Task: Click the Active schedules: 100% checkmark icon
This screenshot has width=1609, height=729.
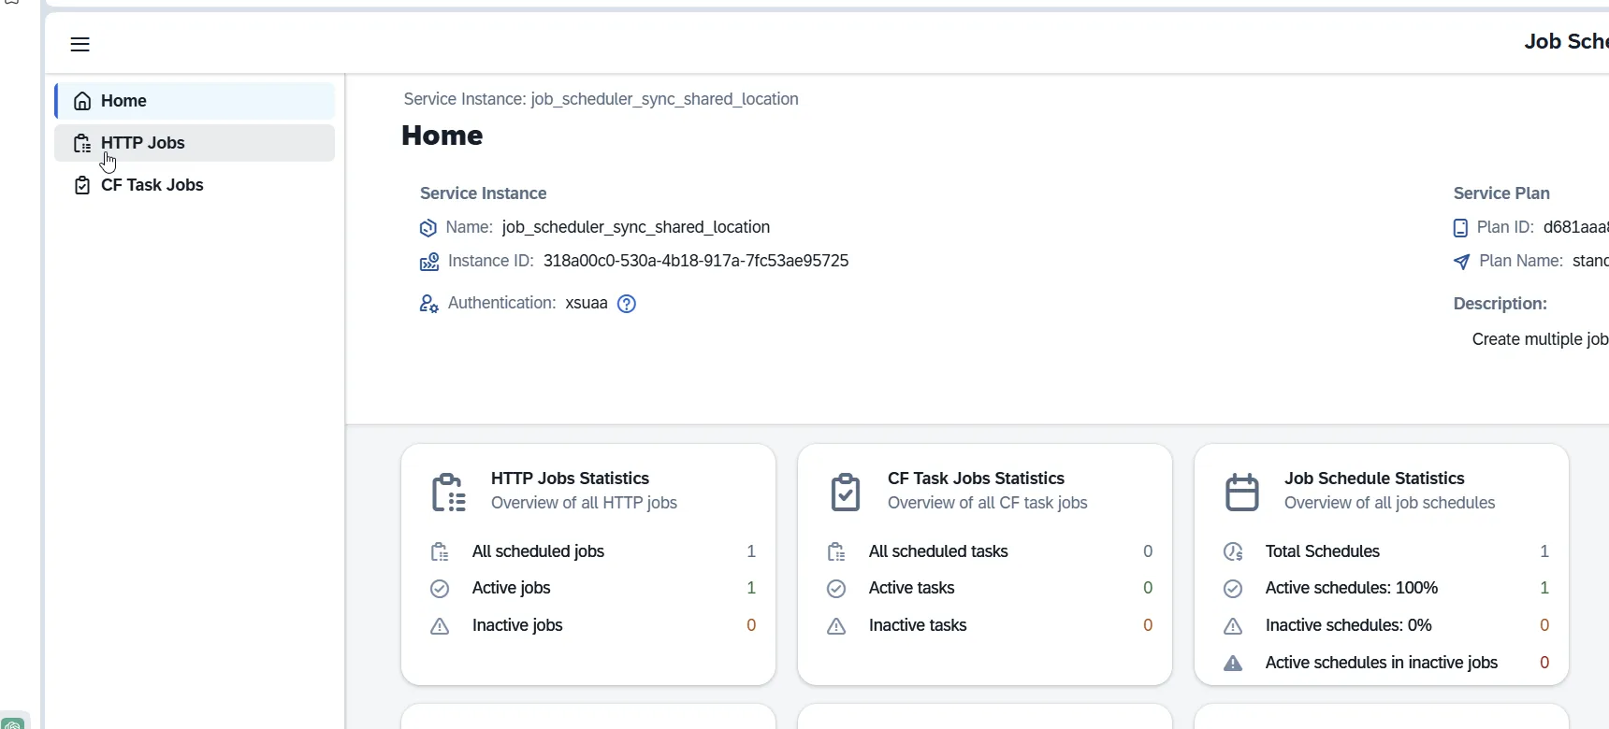Action: (1233, 589)
